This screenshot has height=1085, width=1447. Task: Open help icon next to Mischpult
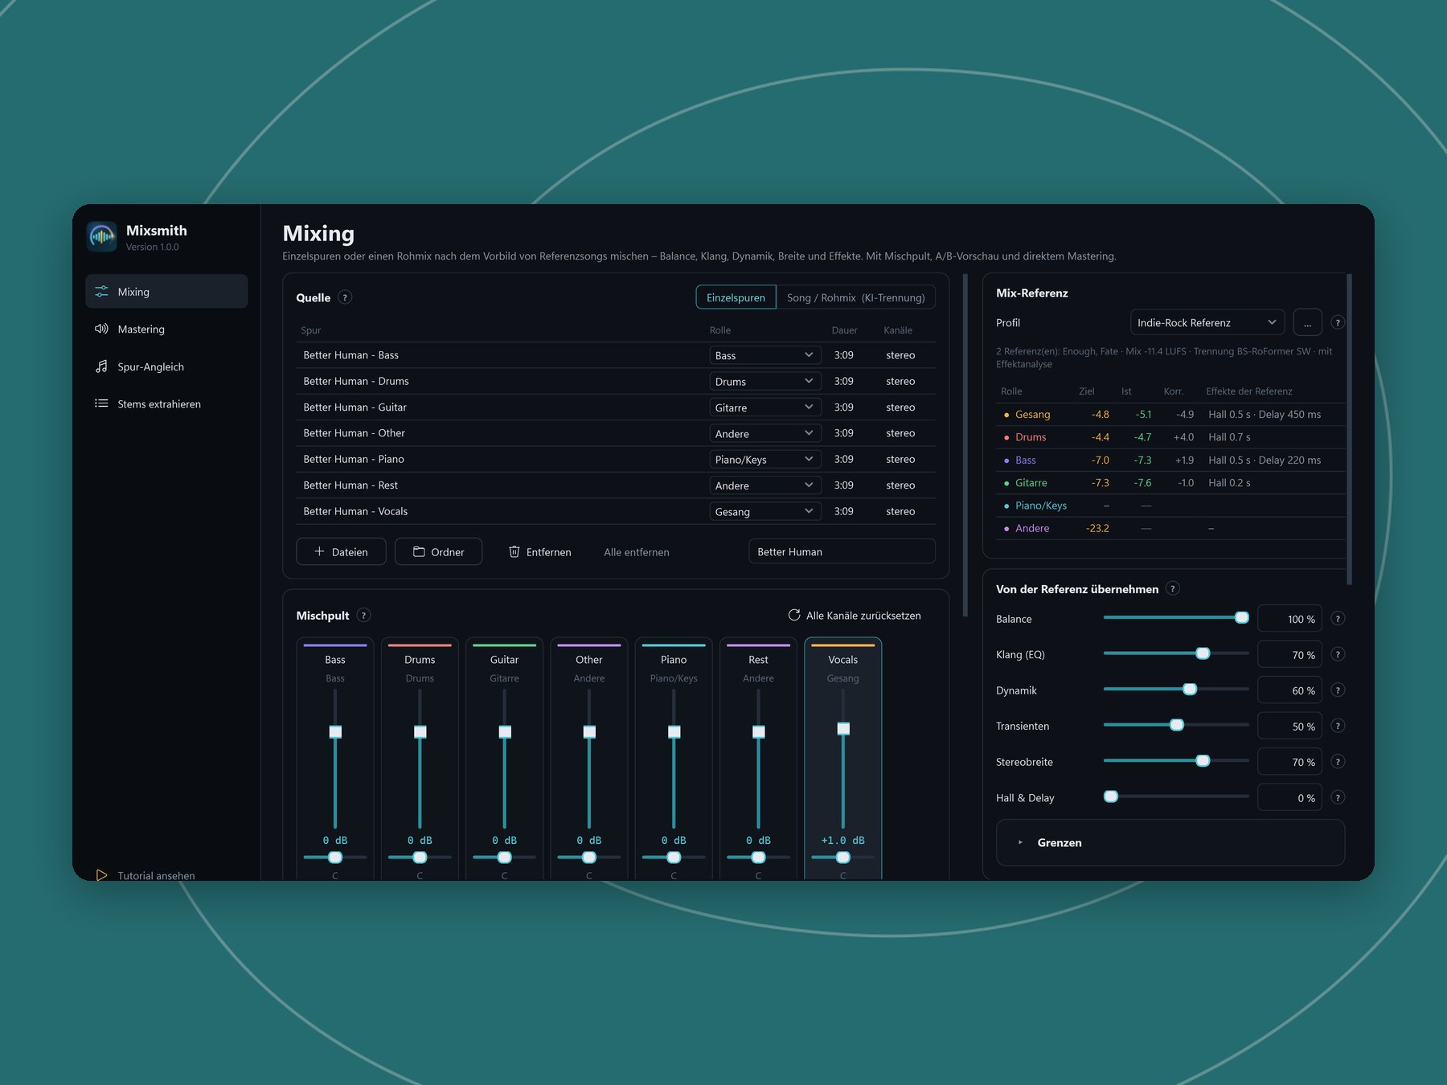point(363,616)
